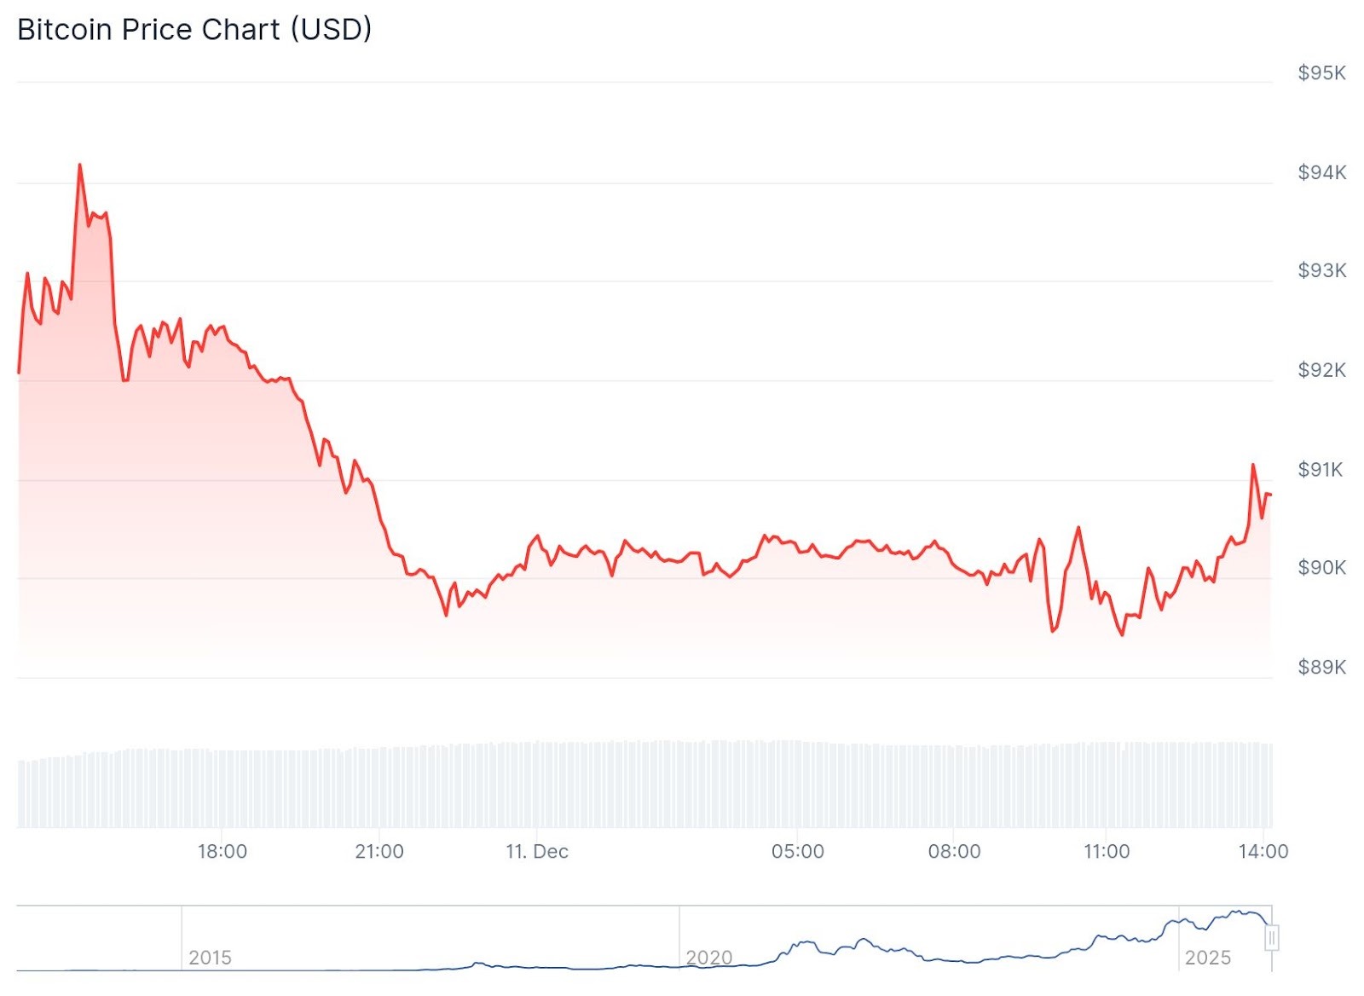Click the '11. Dec' date label

(x=537, y=851)
